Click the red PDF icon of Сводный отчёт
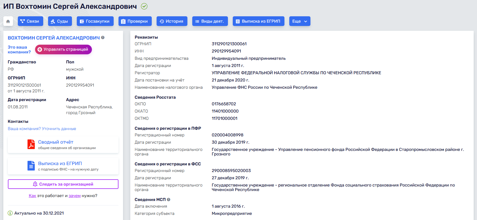The width and height of the screenshot is (477, 220). tap(31, 144)
